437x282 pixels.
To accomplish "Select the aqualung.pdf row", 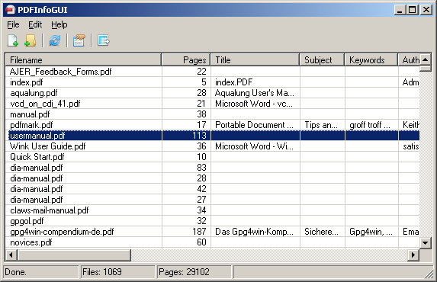I will (x=212, y=93).
